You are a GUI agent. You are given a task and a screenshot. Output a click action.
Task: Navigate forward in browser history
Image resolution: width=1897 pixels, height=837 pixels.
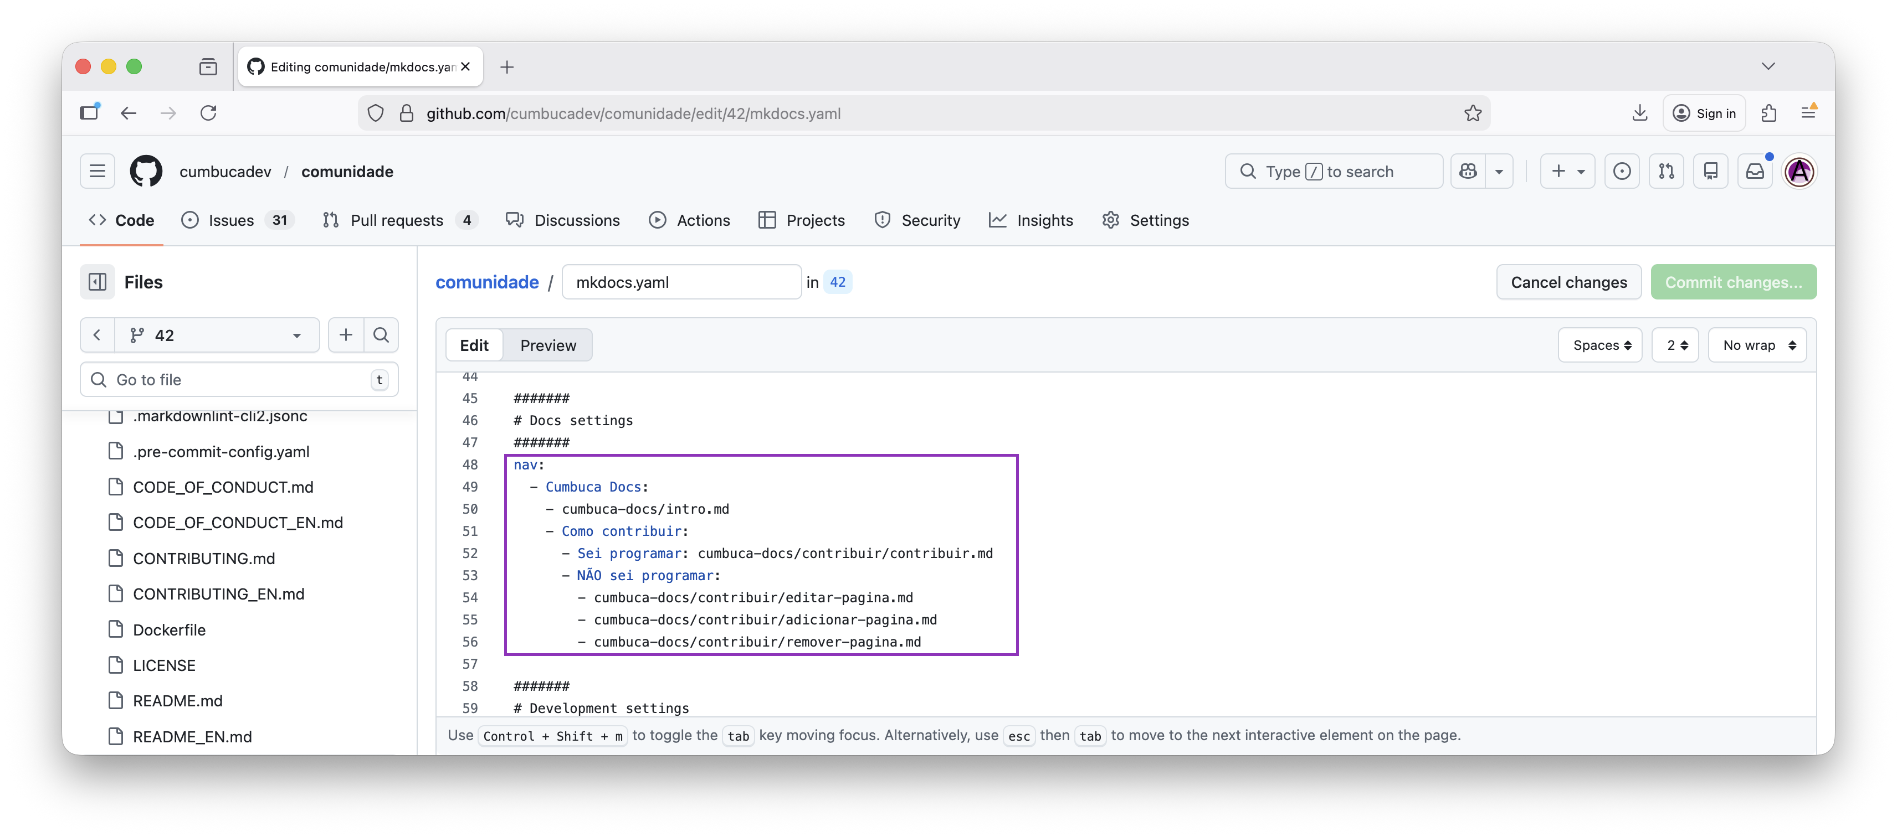point(168,113)
